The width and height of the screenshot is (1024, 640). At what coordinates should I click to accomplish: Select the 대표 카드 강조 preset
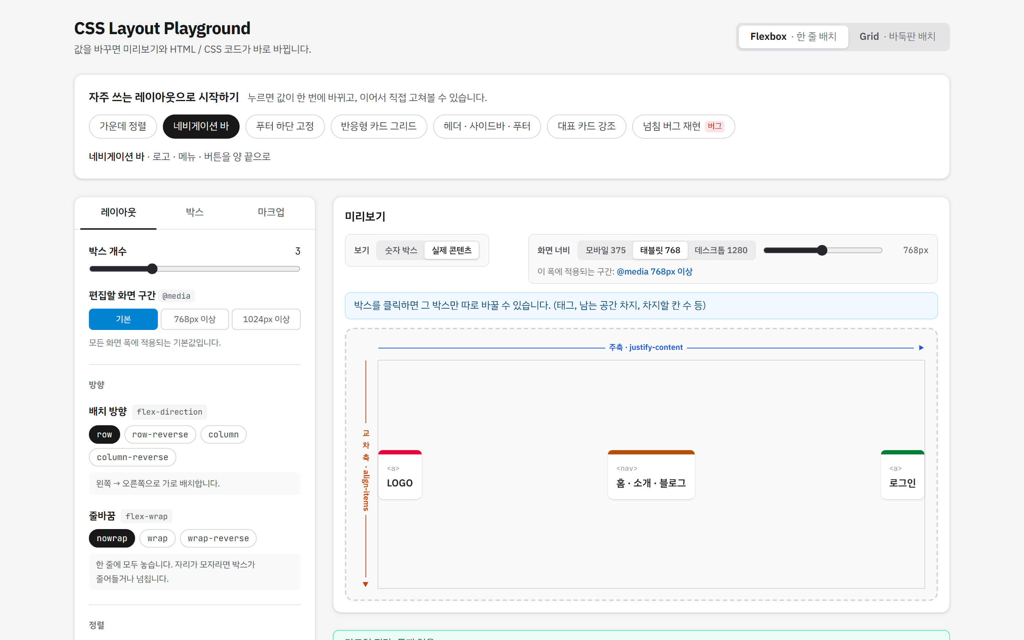pos(586,126)
